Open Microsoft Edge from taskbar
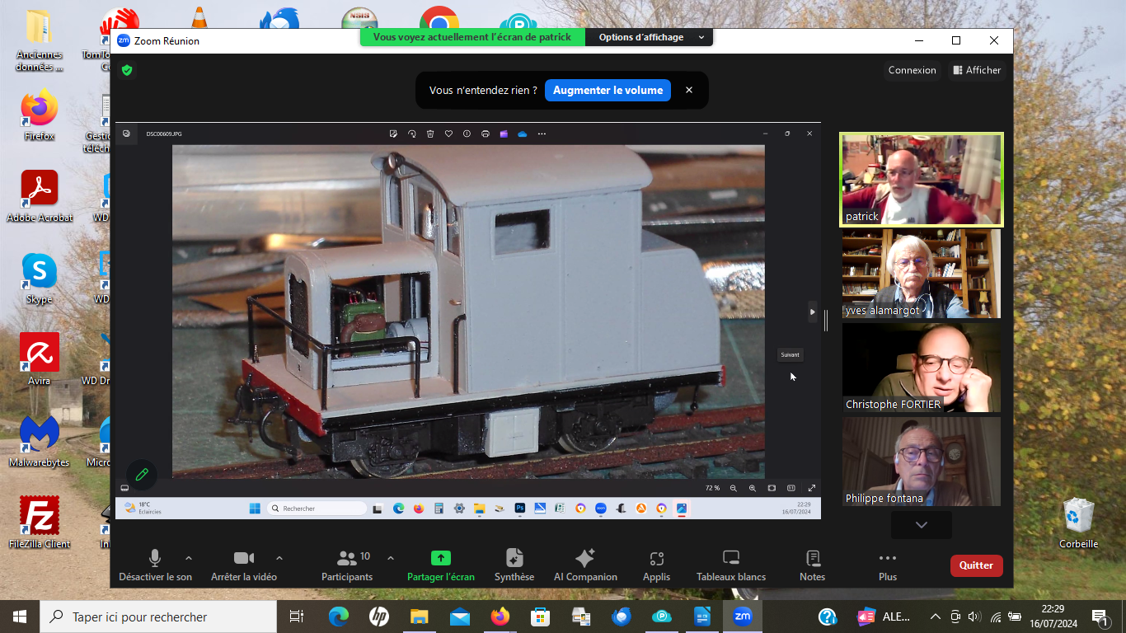The width and height of the screenshot is (1126, 633). coord(339,617)
